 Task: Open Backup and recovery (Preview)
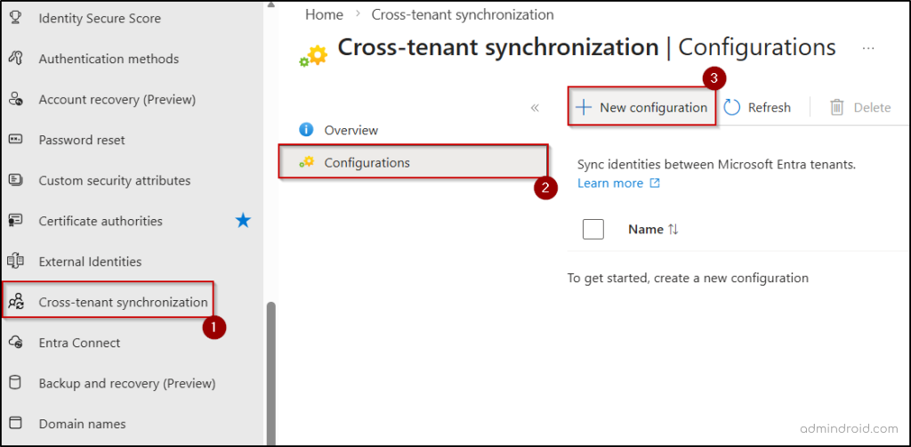[x=127, y=383]
